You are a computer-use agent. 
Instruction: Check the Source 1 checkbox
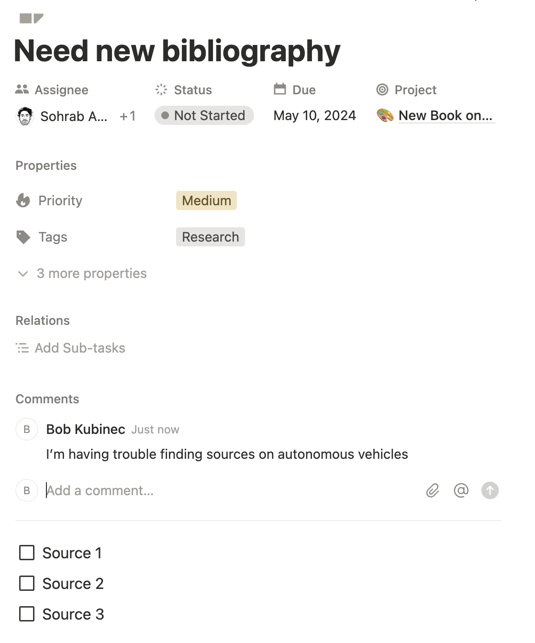pos(27,553)
